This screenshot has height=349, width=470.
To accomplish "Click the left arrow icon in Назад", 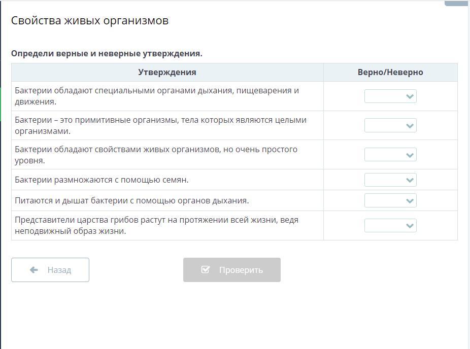I will 34,270.
